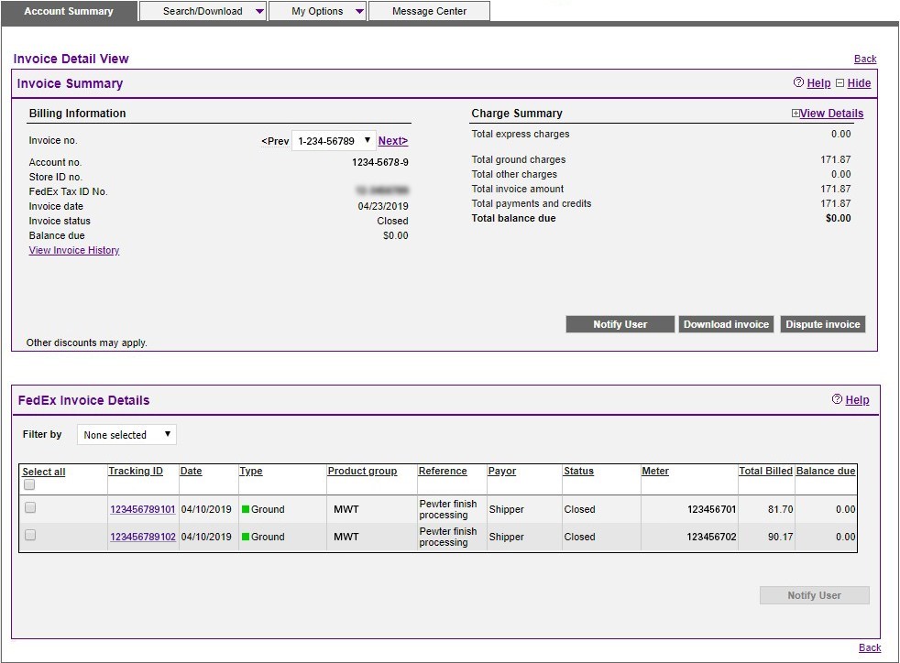Click the green Ground icon for tracking 123456789102
The height and width of the screenshot is (663, 900).
(246, 537)
